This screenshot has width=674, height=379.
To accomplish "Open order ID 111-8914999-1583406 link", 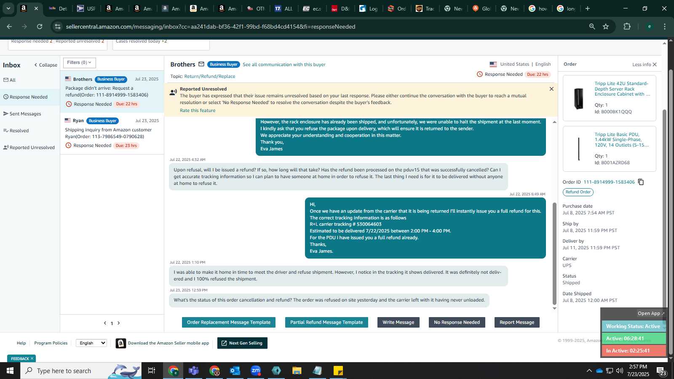I will click(x=609, y=182).
